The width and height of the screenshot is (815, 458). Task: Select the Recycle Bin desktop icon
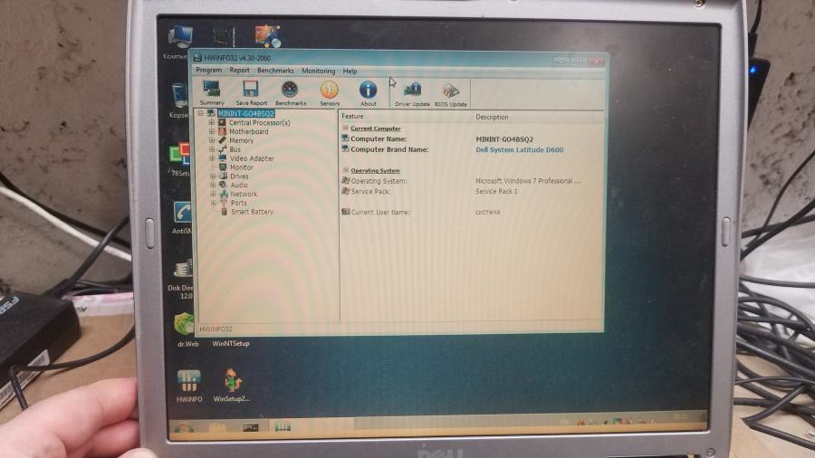[178, 100]
